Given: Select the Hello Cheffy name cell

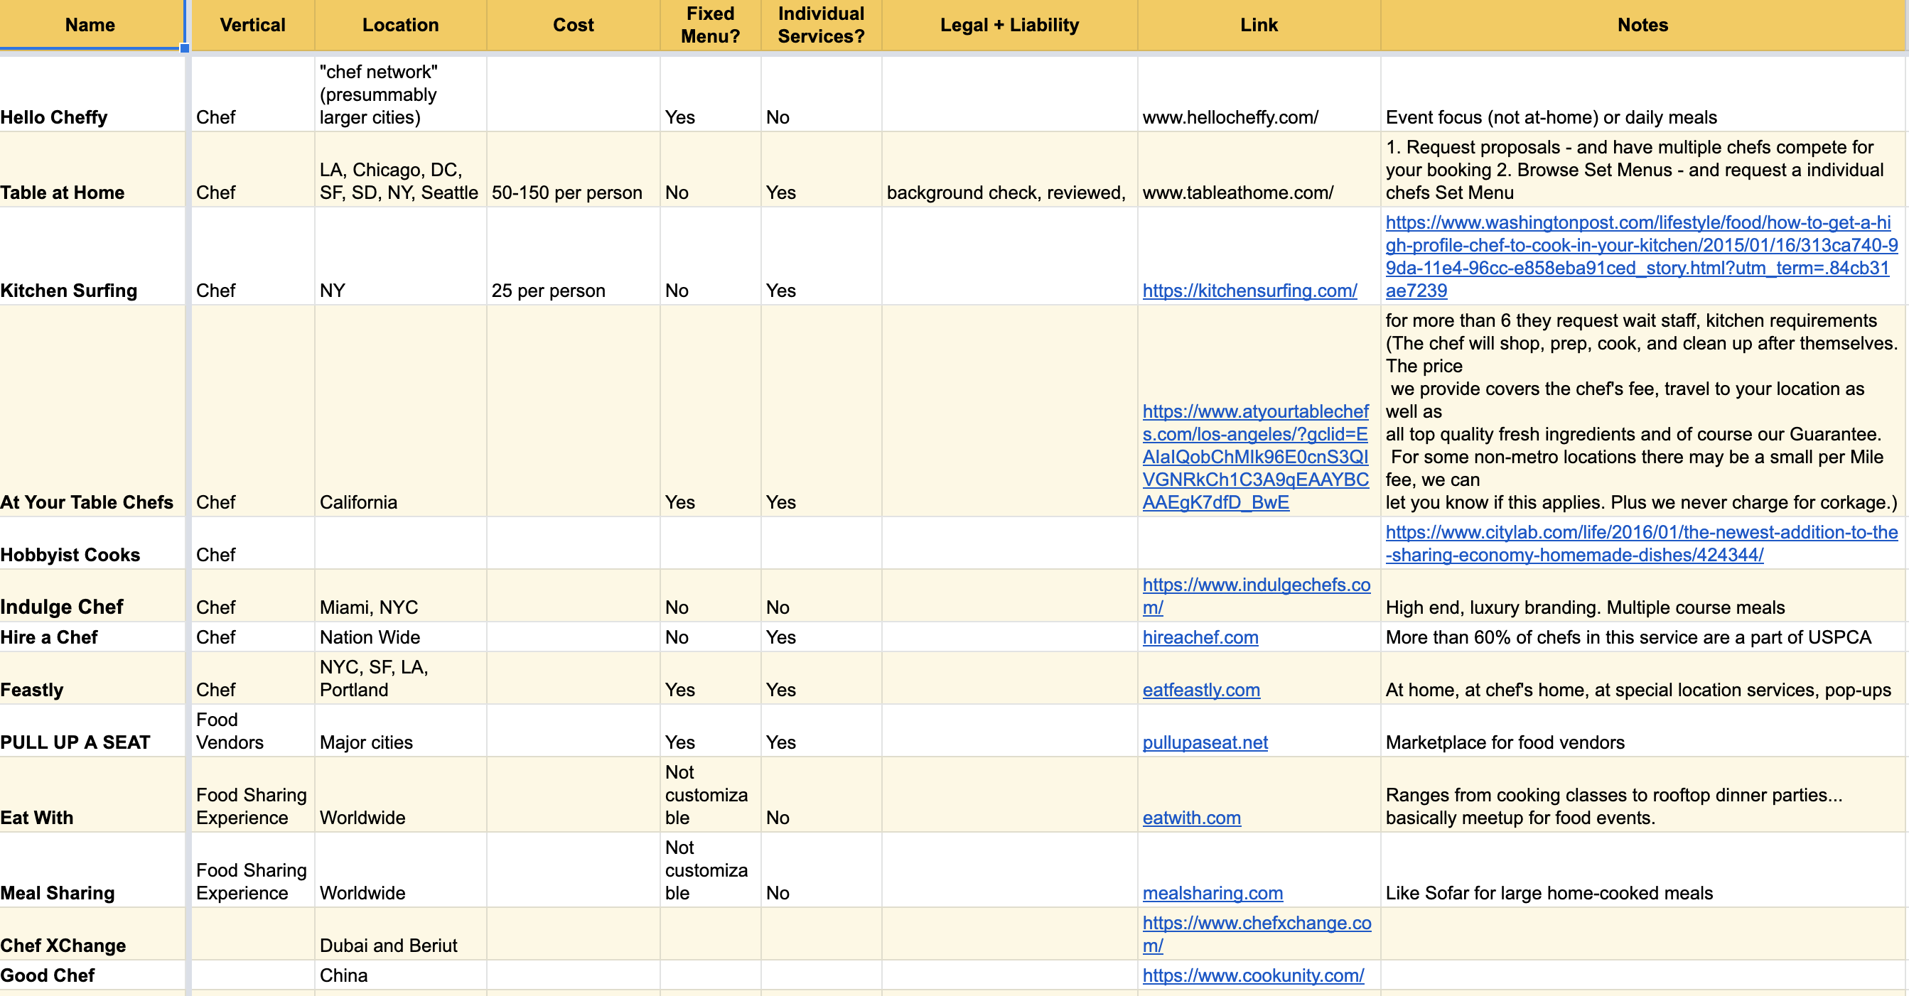Looking at the screenshot, I should 92,94.
